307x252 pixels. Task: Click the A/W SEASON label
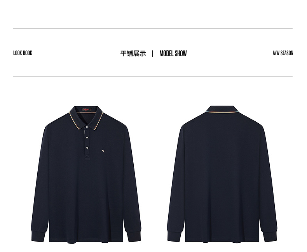[283, 53]
